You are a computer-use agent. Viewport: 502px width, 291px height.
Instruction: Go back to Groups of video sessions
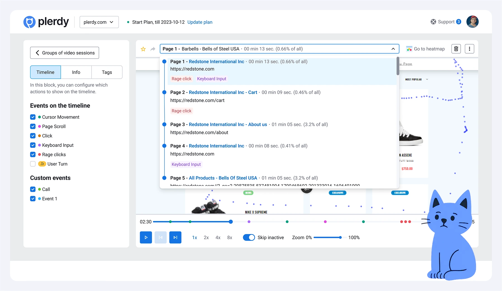pos(64,53)
